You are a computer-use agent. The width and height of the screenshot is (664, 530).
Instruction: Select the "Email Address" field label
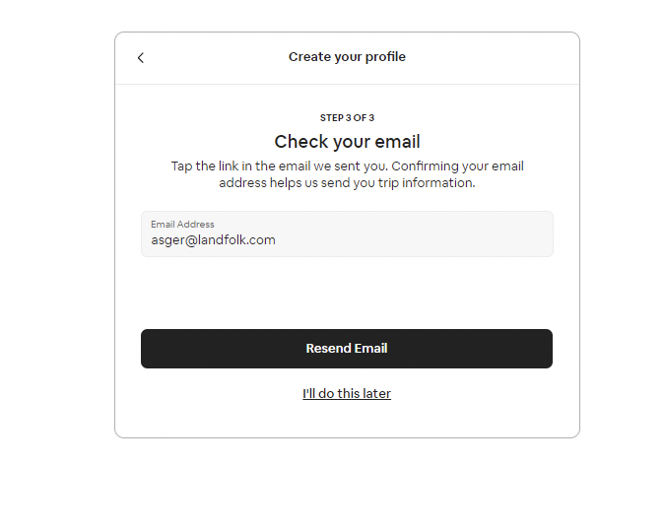[182, 224]
